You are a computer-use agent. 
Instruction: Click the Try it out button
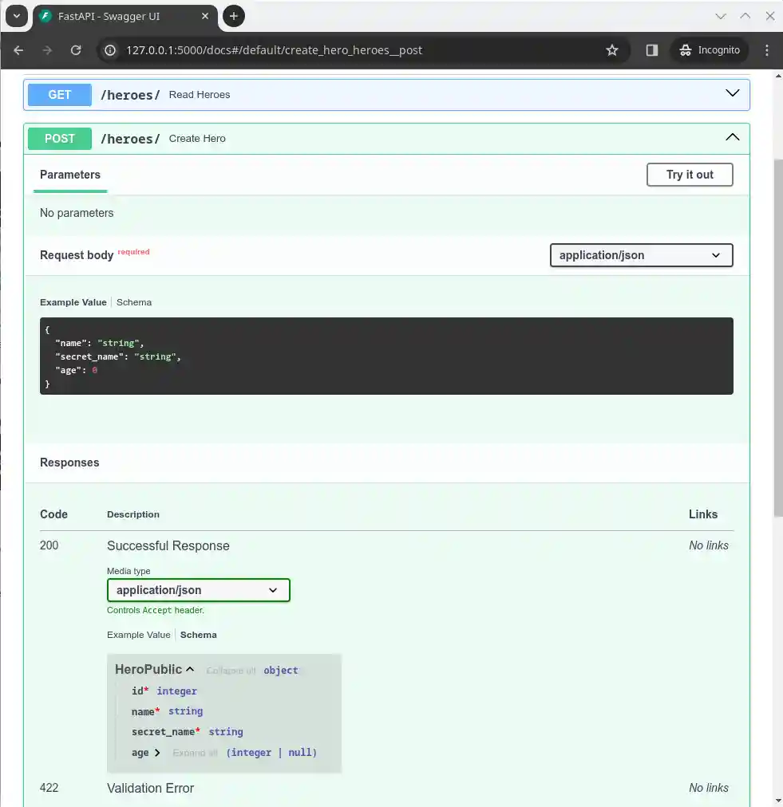(689, 175)
